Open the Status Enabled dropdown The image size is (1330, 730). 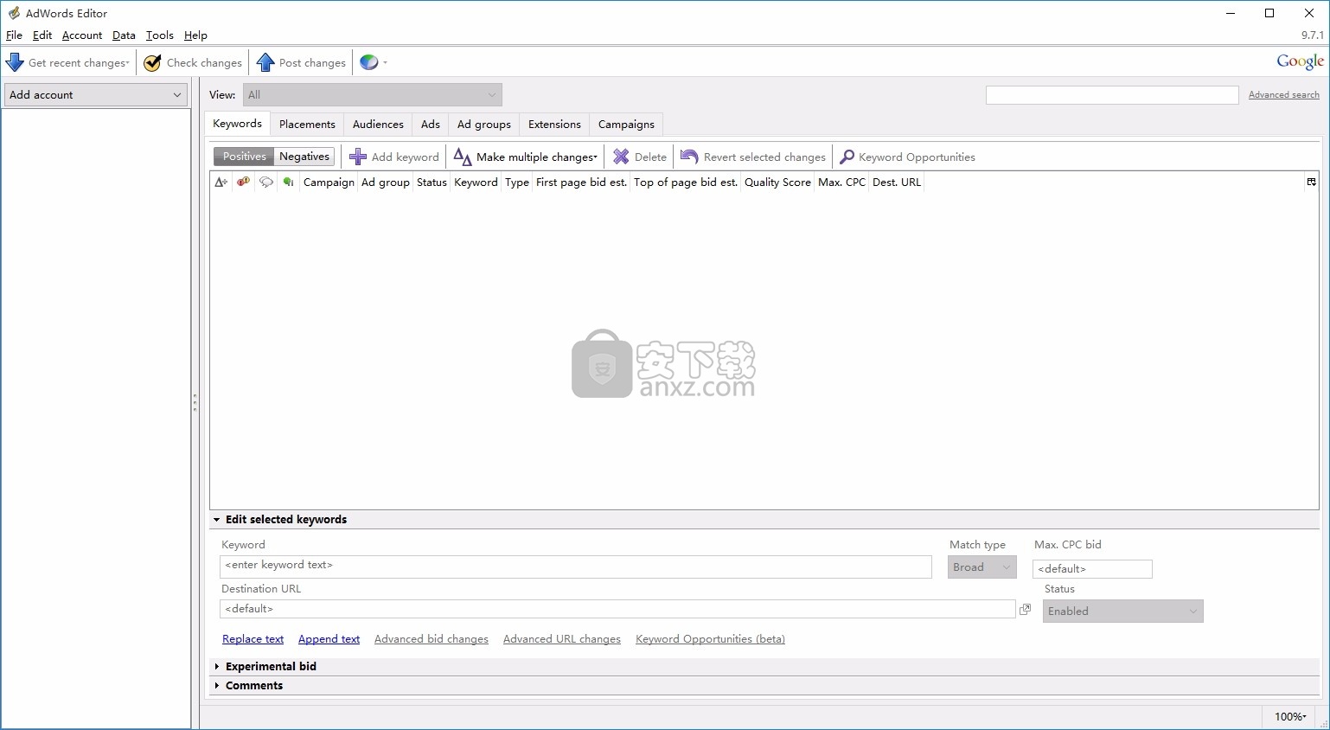(x=1122, y=611)
